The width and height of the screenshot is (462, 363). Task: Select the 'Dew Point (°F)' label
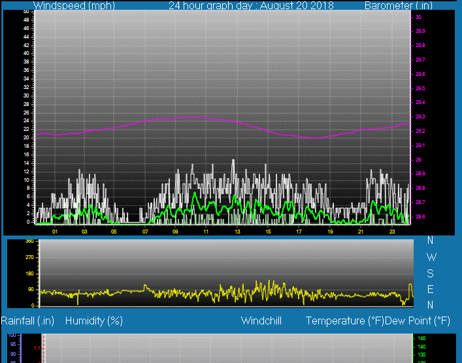[418, 321]
